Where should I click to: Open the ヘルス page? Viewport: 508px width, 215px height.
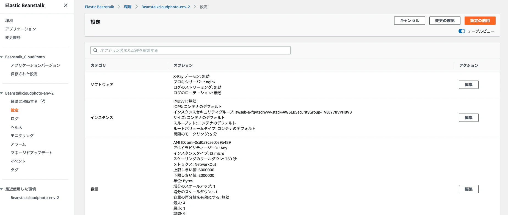(16, 127)
